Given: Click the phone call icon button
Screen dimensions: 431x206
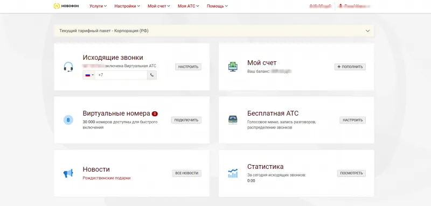Looking at the screenshot, I should (152, 75).
